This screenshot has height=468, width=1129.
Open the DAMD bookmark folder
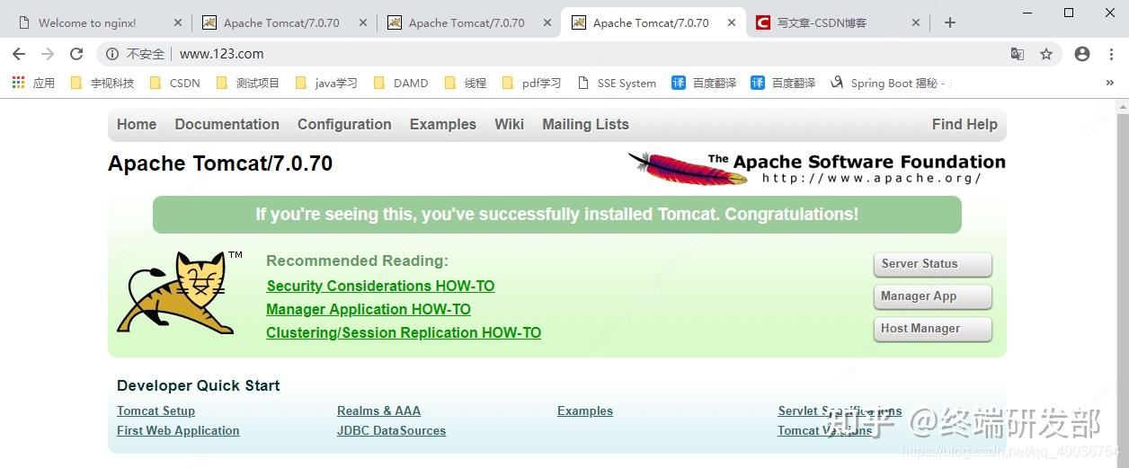[x=400, y=83]
